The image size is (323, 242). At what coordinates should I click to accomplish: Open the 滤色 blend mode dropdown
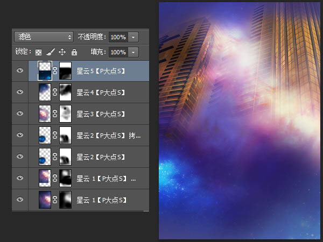(44, 37)
